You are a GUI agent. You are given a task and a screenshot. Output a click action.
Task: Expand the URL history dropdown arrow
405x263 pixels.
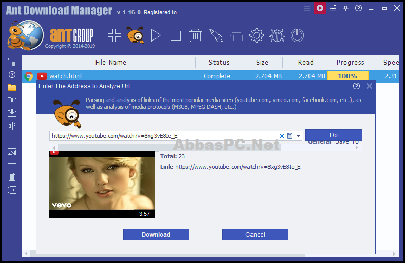[298, 136]
